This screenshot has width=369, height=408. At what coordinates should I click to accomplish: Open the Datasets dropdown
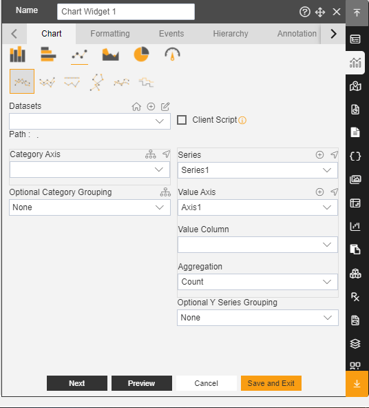coord(90,121)
